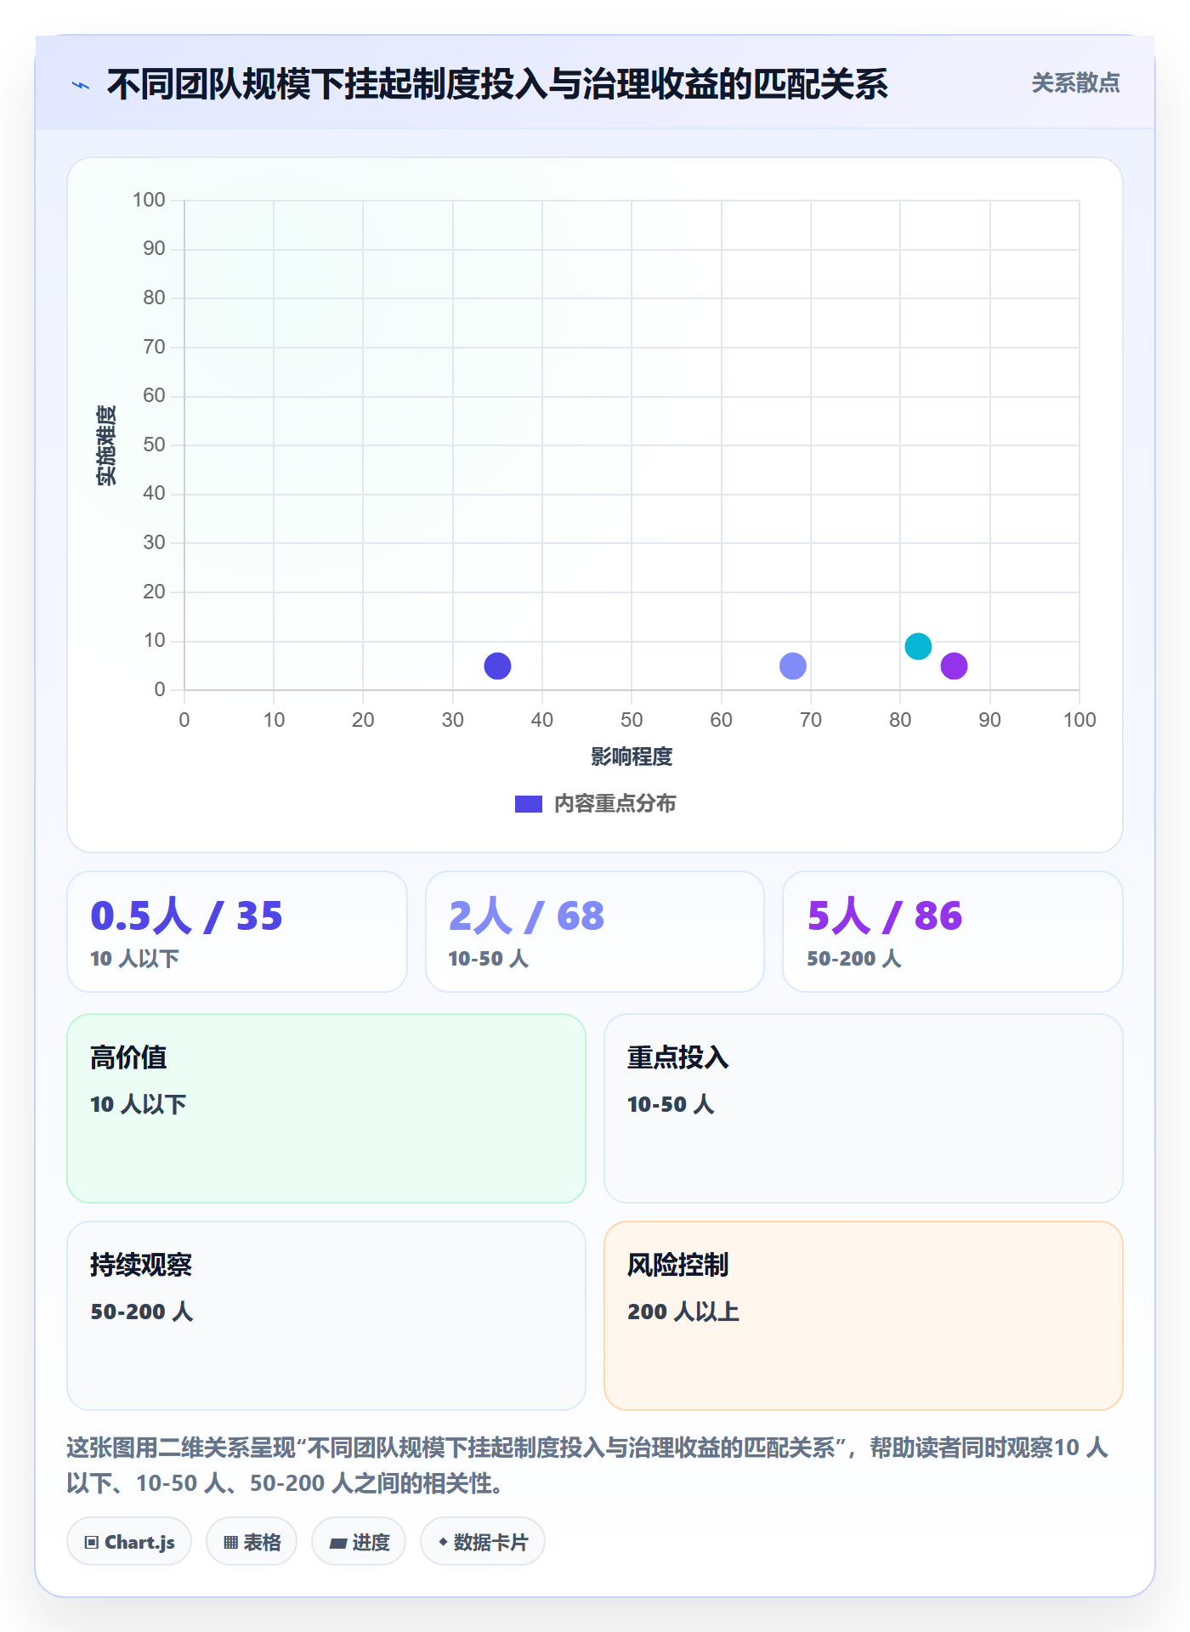1190x1632 pixels.
Task: Click the 5人 / 86 stat value
Action: [885, 915]
